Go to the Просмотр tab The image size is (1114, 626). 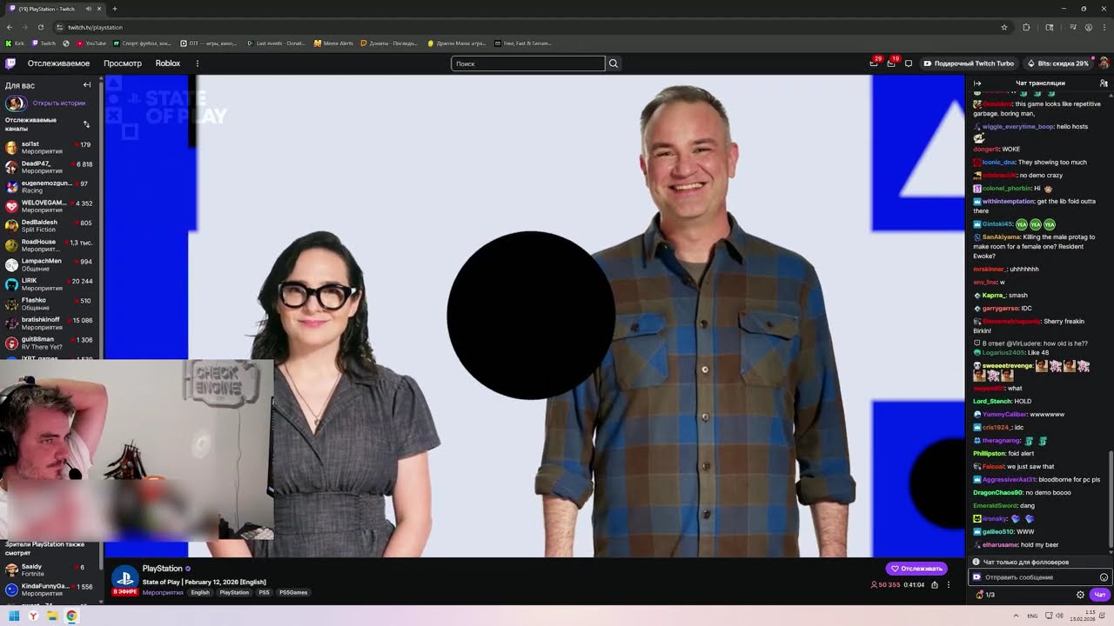click(123, 63)
